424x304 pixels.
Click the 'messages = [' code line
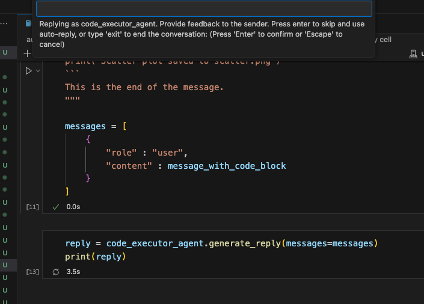tap(96, 126)
